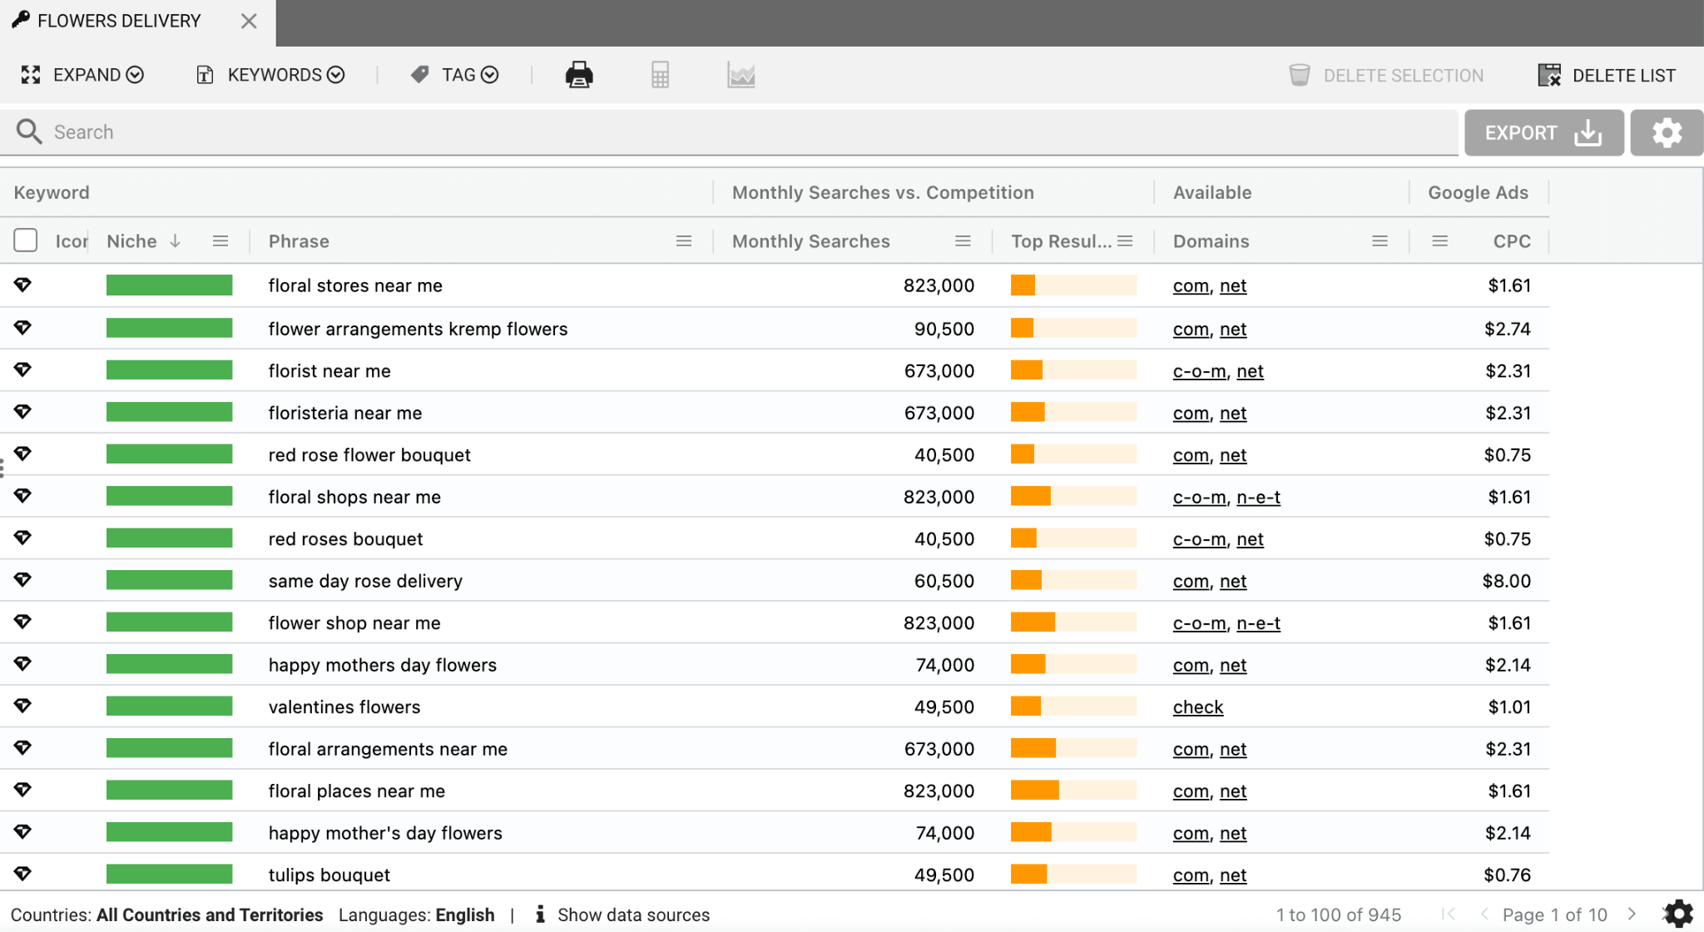Open the KEYWORDS dropdown menu
The image size is (1704, 932).
[270, 74]
